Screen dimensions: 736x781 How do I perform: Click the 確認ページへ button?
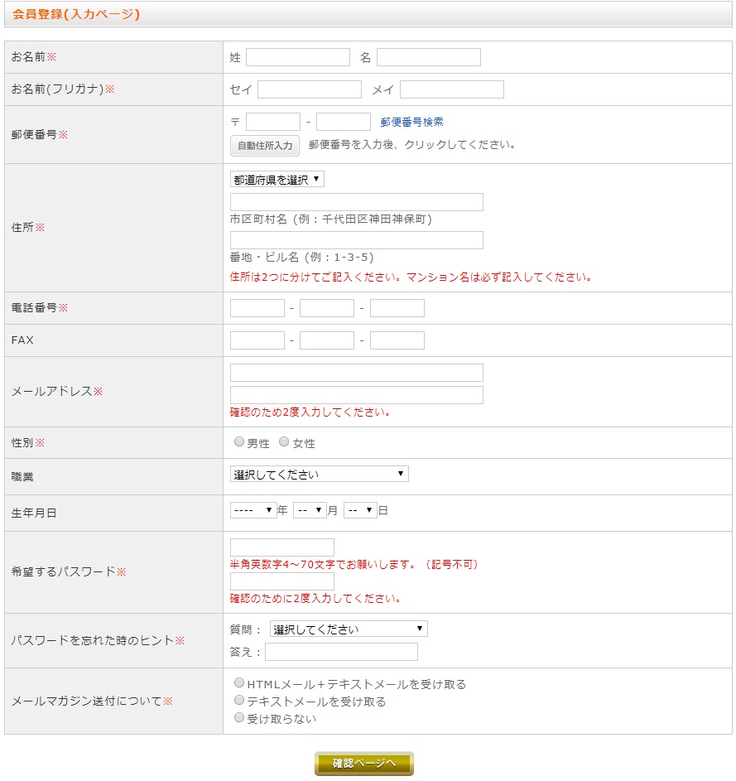point(364,763)
